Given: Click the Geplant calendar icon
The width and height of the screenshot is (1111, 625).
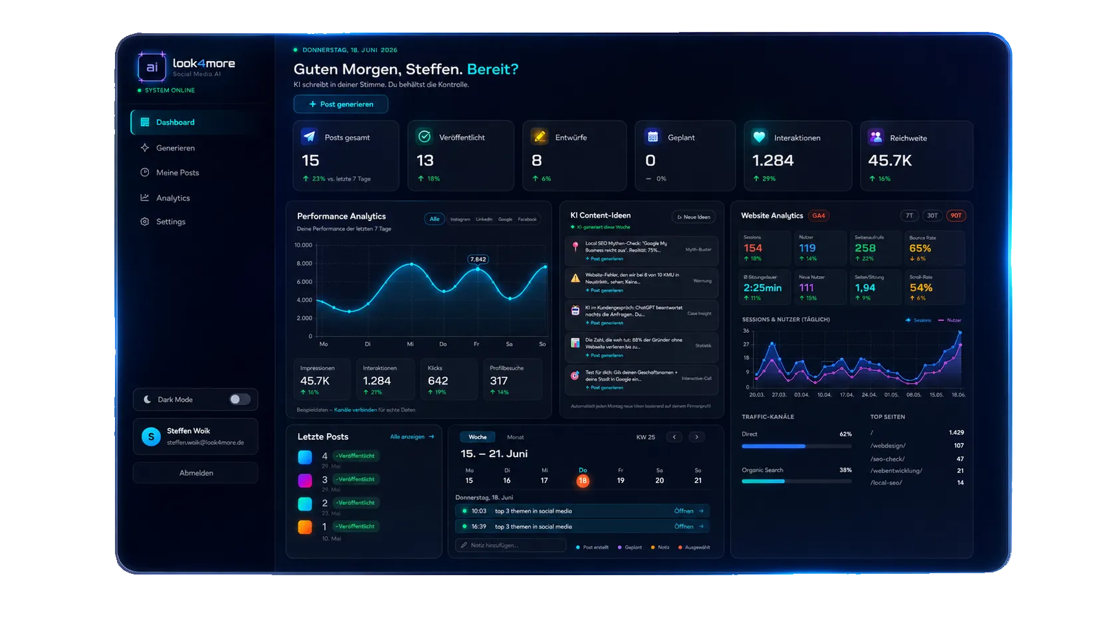Looking at the screenshot, I should tap(653, 137).
